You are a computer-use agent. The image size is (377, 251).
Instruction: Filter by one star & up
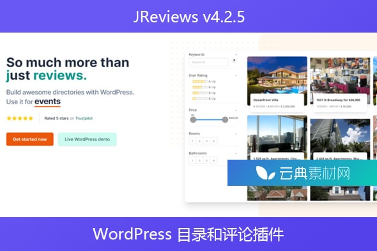tap(204, 98)
